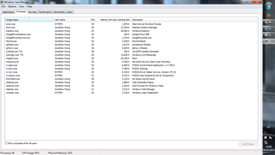
Task: Click the 'Java(TM) Update Scheduler' description
Action: [x=145, y=52]
